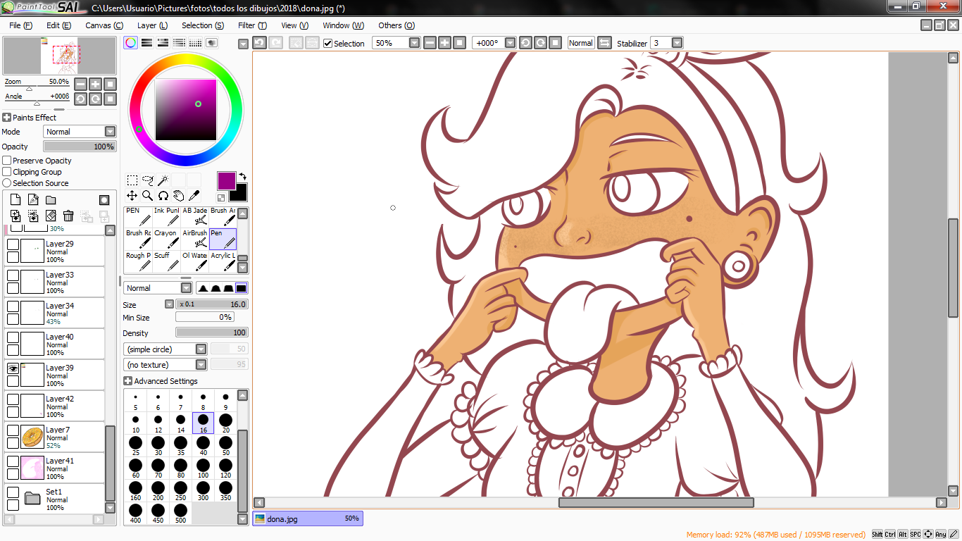The image size is (962, 541).
Task: Open the Filter menu
Action: [x=252, y=25]
